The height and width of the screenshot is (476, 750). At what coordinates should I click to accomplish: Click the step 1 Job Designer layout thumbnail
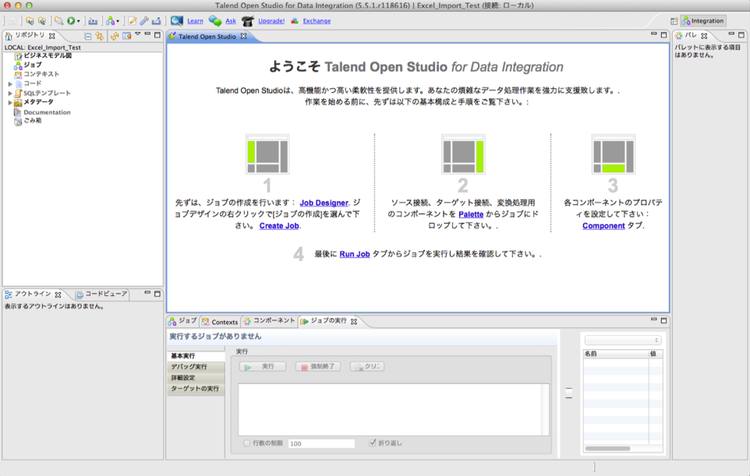click(x=267, y=154)
